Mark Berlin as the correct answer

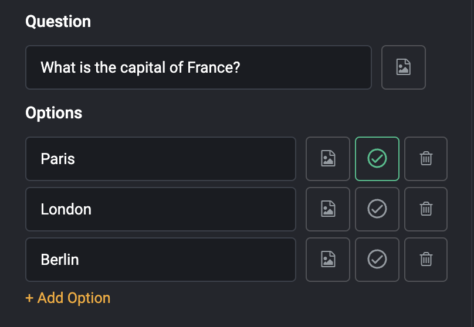coord(377,260)
